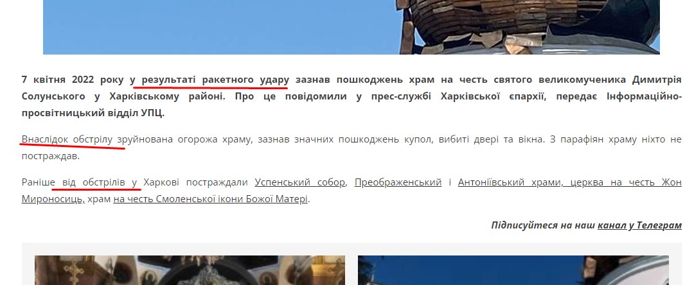
Task: Open the bottom-left gallery photo
Action: tap(190, 270)
